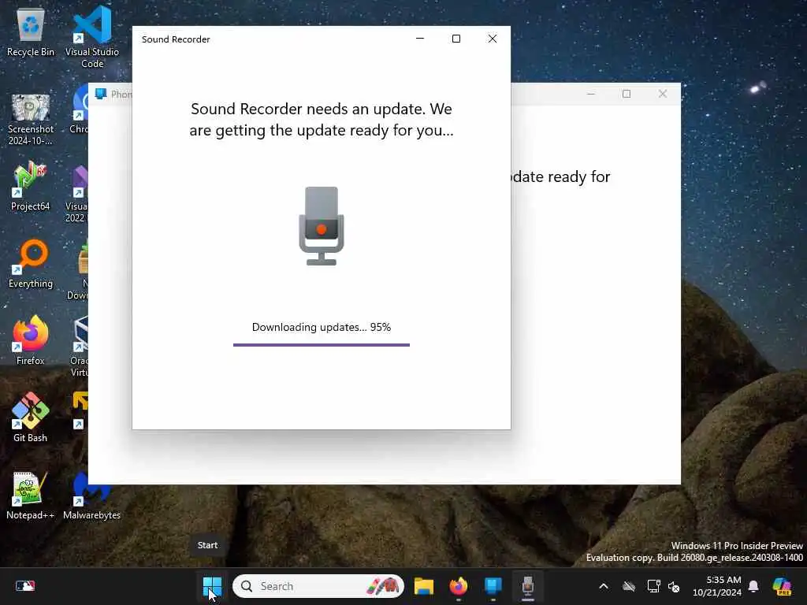Close the Phone Link background window

tap(663, 94)
